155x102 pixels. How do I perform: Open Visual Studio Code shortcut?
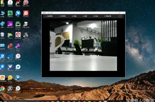coord(10,58)
